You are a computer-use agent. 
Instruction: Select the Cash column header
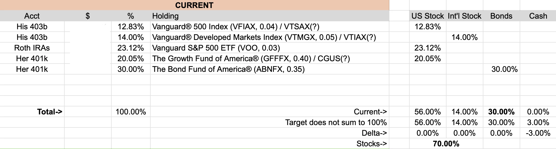click(538, 16)
